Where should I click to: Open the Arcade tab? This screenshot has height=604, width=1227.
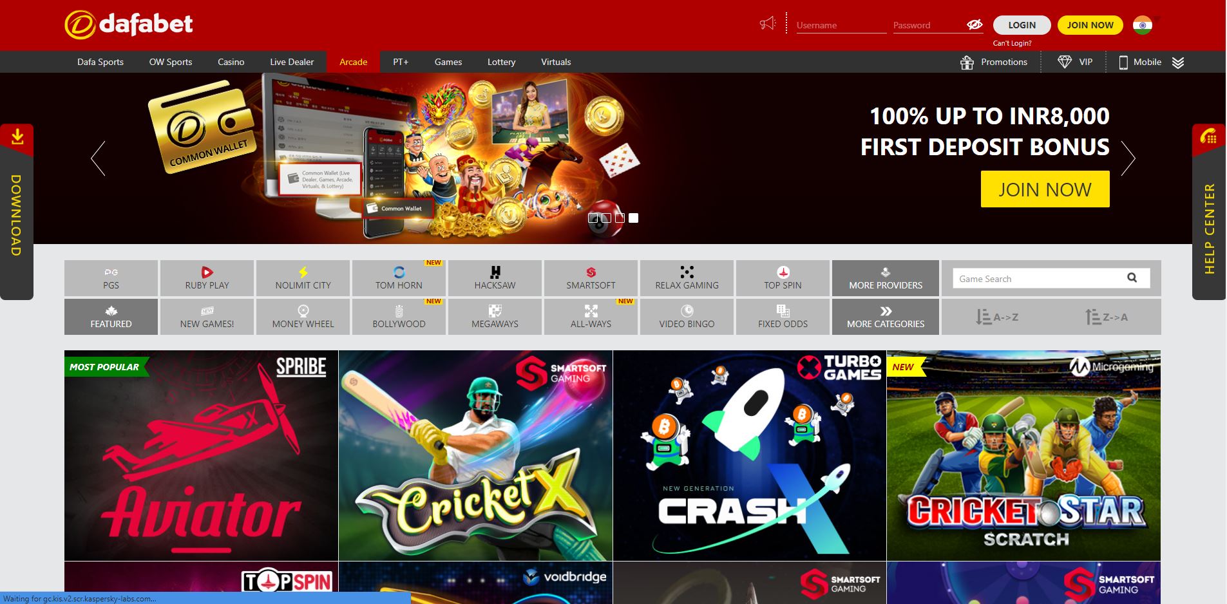point(353,62)
